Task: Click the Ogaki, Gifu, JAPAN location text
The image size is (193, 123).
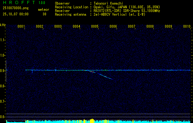Action: (126, 7)
